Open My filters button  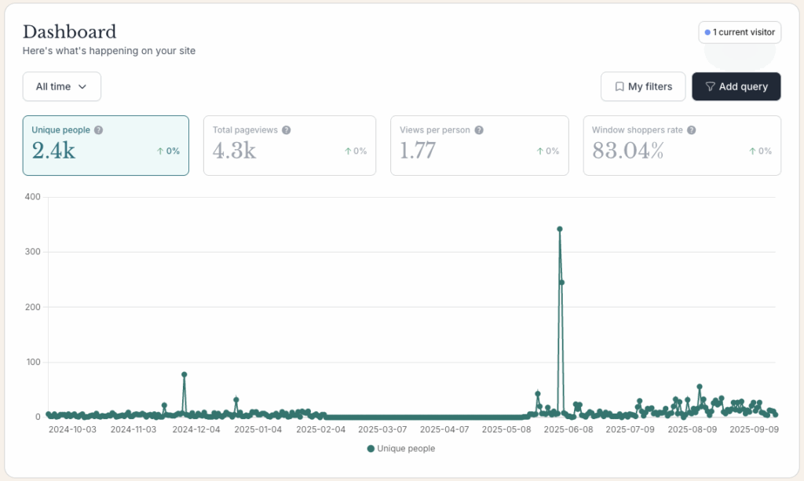(643, 87)
